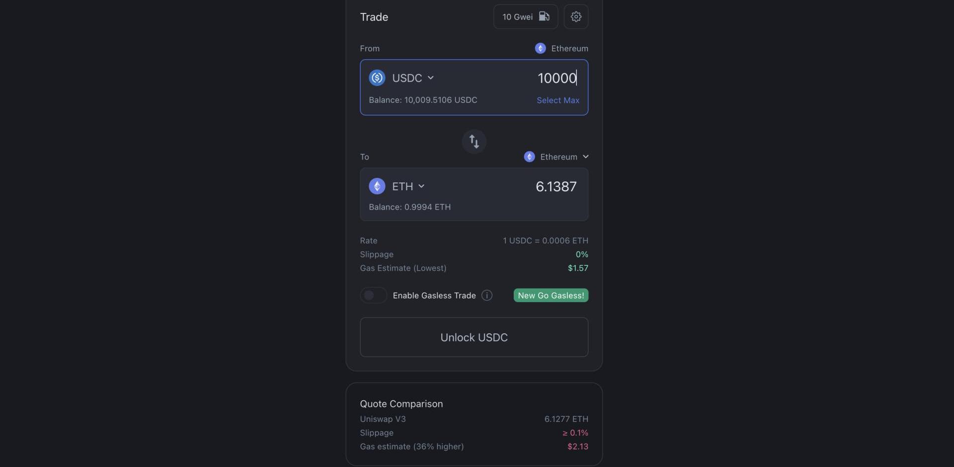Image resolution: width=954 pixels, height=467 pixels.
Task: Click Select Max link
Action: click(557, 100)
